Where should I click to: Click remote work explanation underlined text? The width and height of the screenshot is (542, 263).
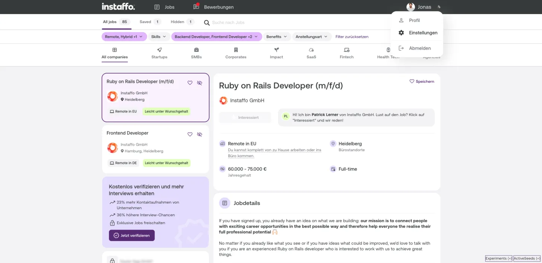coord(275,153)
